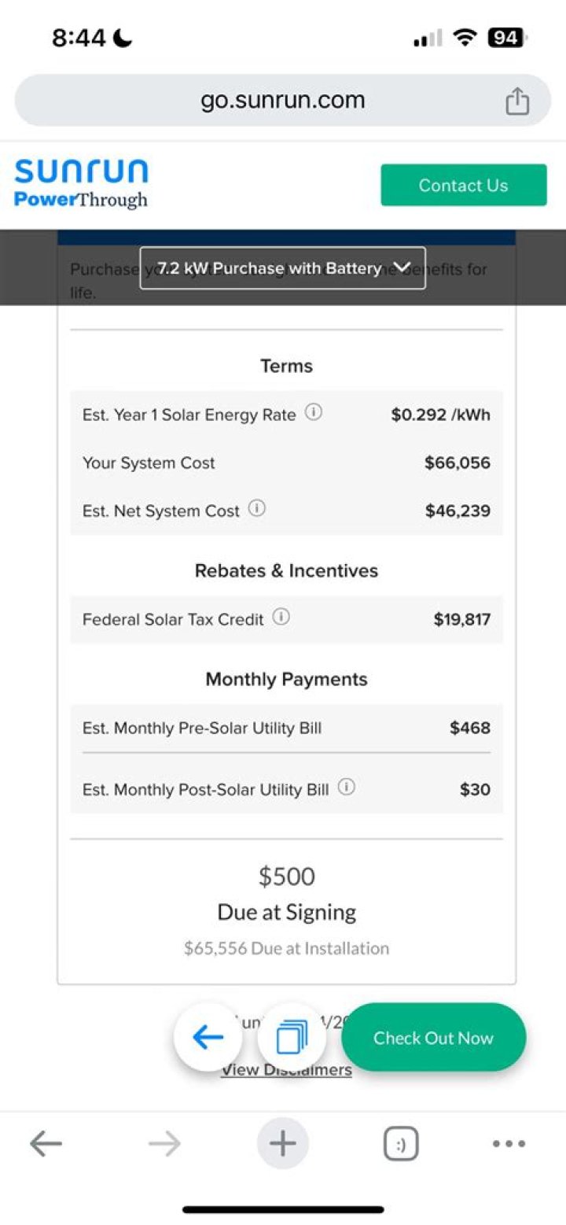This screenshot has width=566, height=1225.
Task: Open the browser tabs switcher
Action: pos(400,1143)
